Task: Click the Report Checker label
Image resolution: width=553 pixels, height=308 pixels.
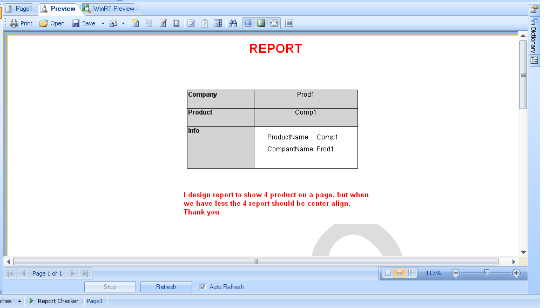Action: pyautogui.click(x=58, y=301)
